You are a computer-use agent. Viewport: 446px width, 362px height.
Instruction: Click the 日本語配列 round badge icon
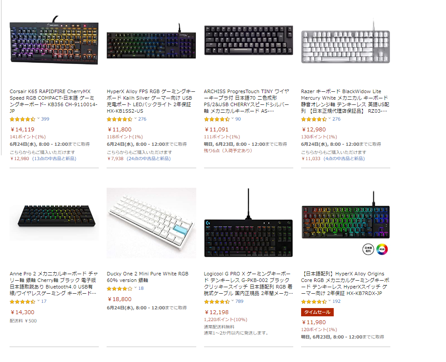[368, 249]
